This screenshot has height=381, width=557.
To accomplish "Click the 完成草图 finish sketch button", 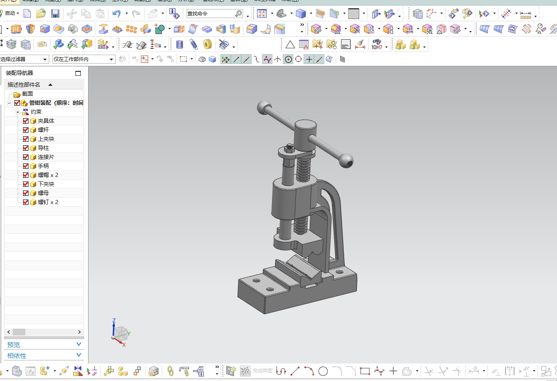I will 257,371.
